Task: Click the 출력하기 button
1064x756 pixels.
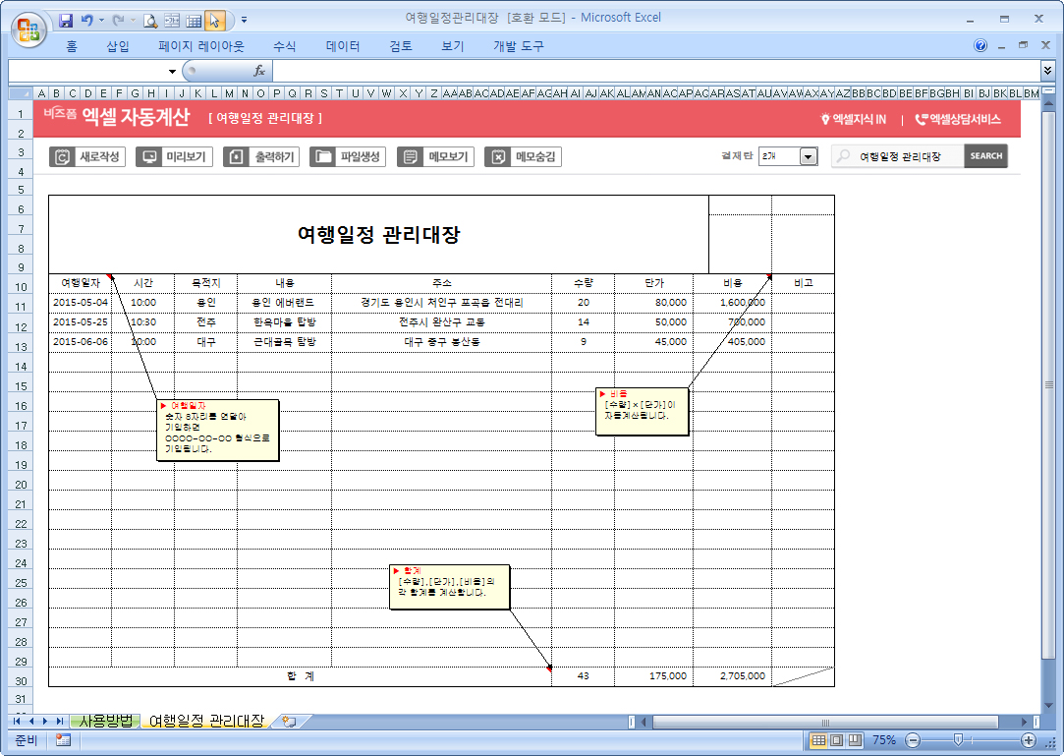Action: [261, 157]
